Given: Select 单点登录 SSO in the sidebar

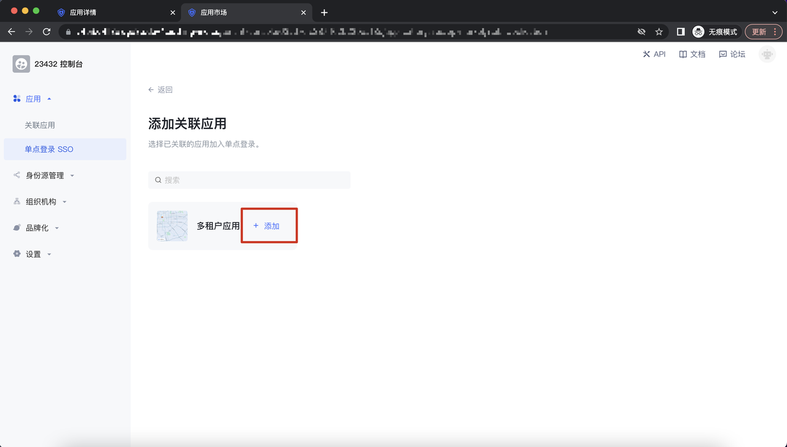Looking at the screenshot, I should pos(49,149).
